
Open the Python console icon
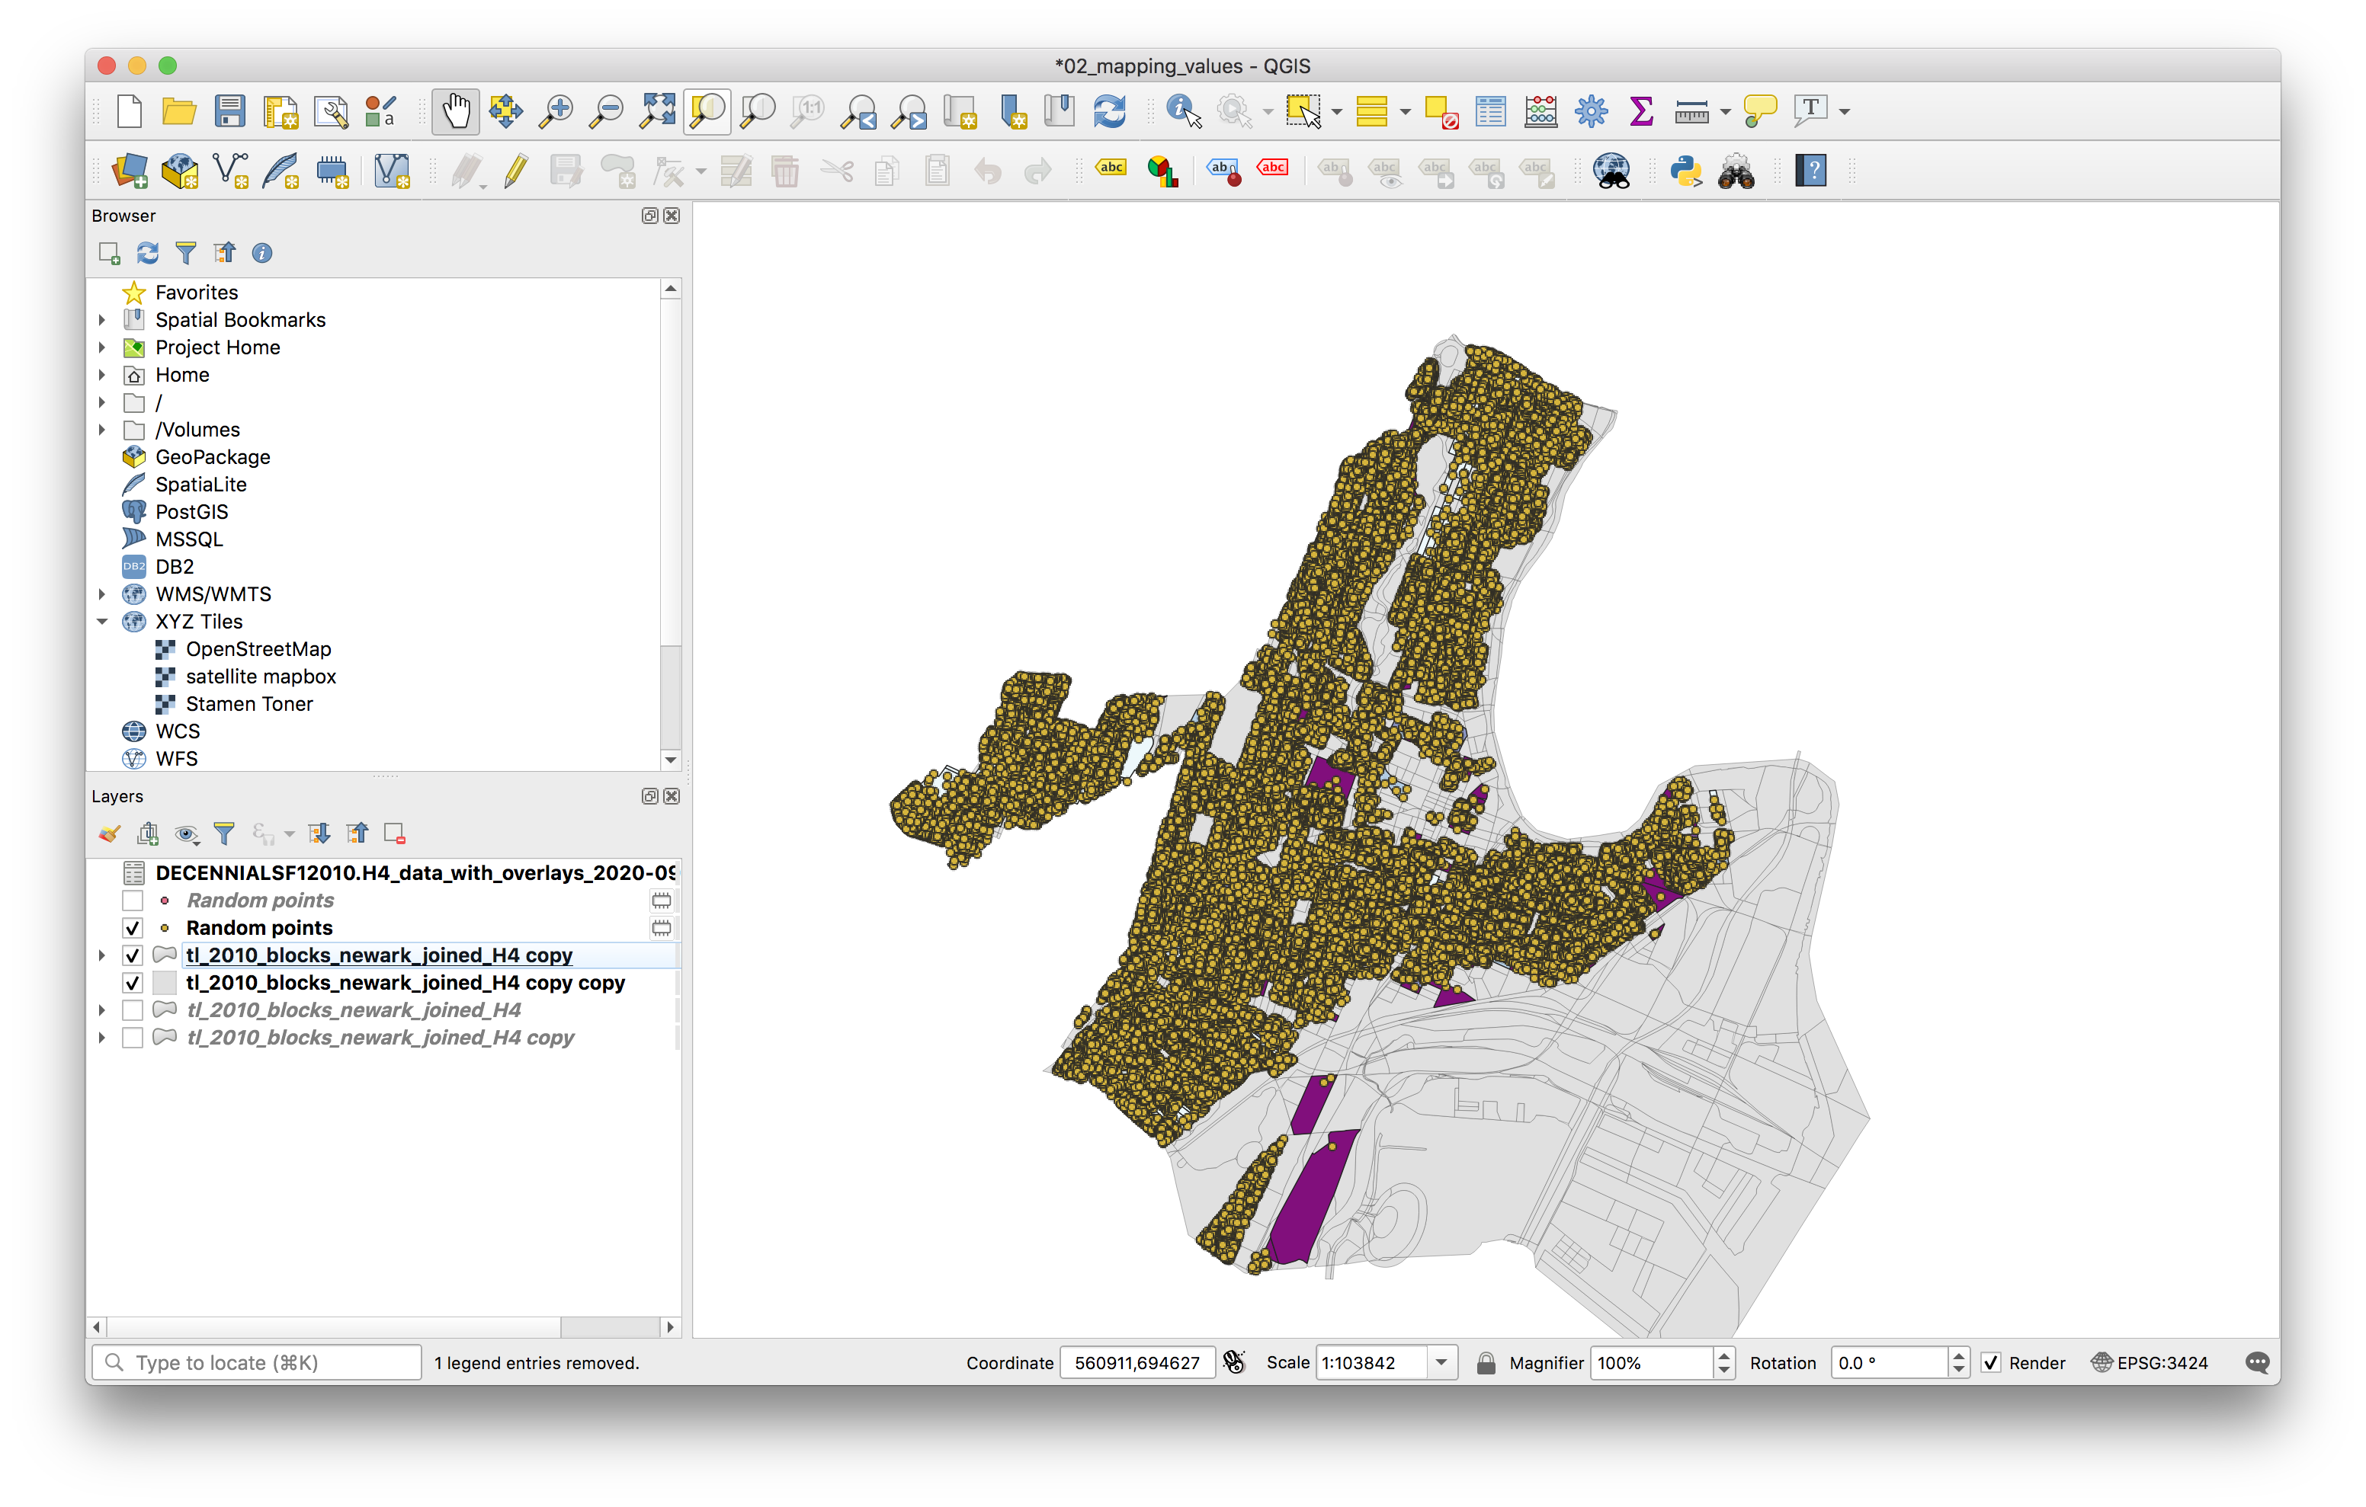(1685, 171)
